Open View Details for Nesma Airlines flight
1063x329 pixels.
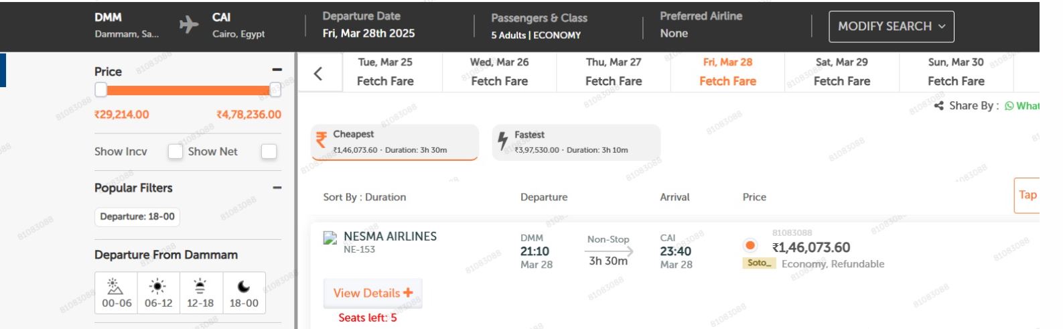(372, 293)
